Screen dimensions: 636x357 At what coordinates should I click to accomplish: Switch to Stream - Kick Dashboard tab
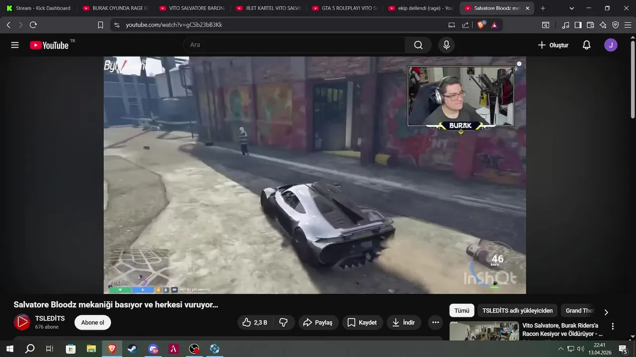pos(39,8)
